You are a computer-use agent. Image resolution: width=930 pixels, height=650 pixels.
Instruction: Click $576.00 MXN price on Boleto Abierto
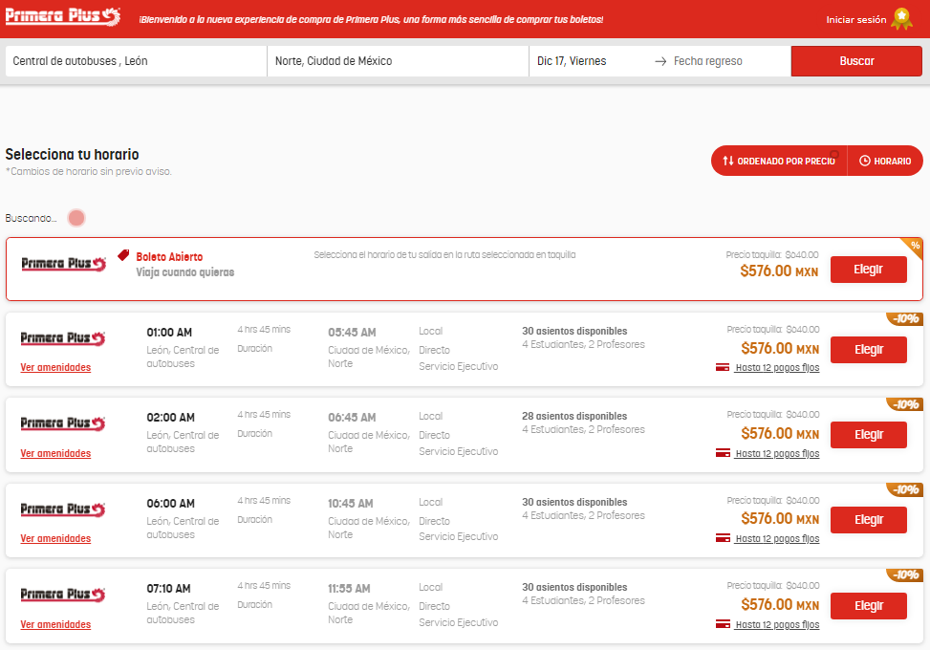click(779, 271)
